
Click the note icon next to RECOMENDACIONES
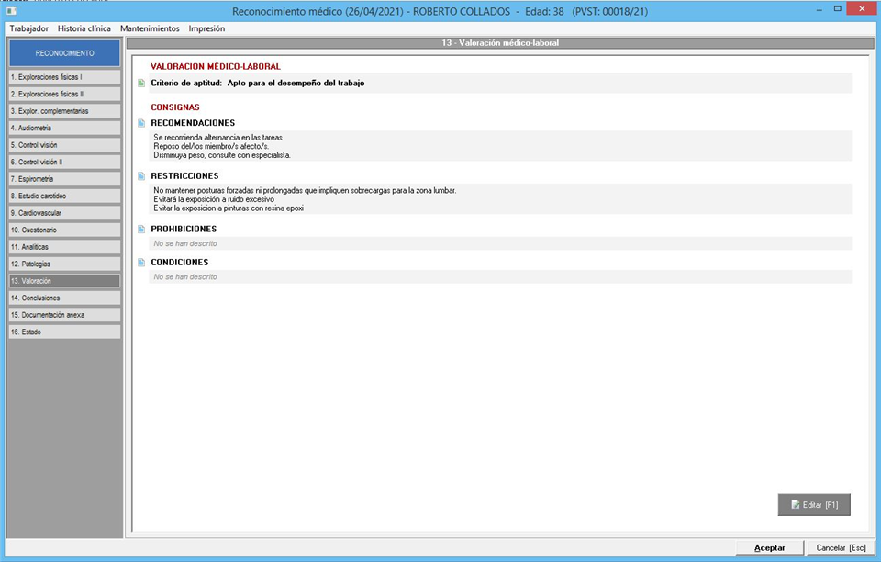(141, 123)
